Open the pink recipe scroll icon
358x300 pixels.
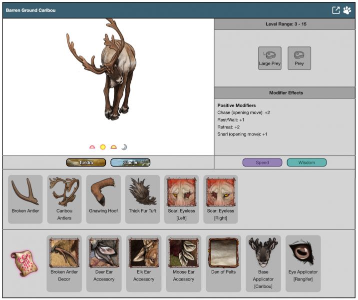[x=24, y=263]
